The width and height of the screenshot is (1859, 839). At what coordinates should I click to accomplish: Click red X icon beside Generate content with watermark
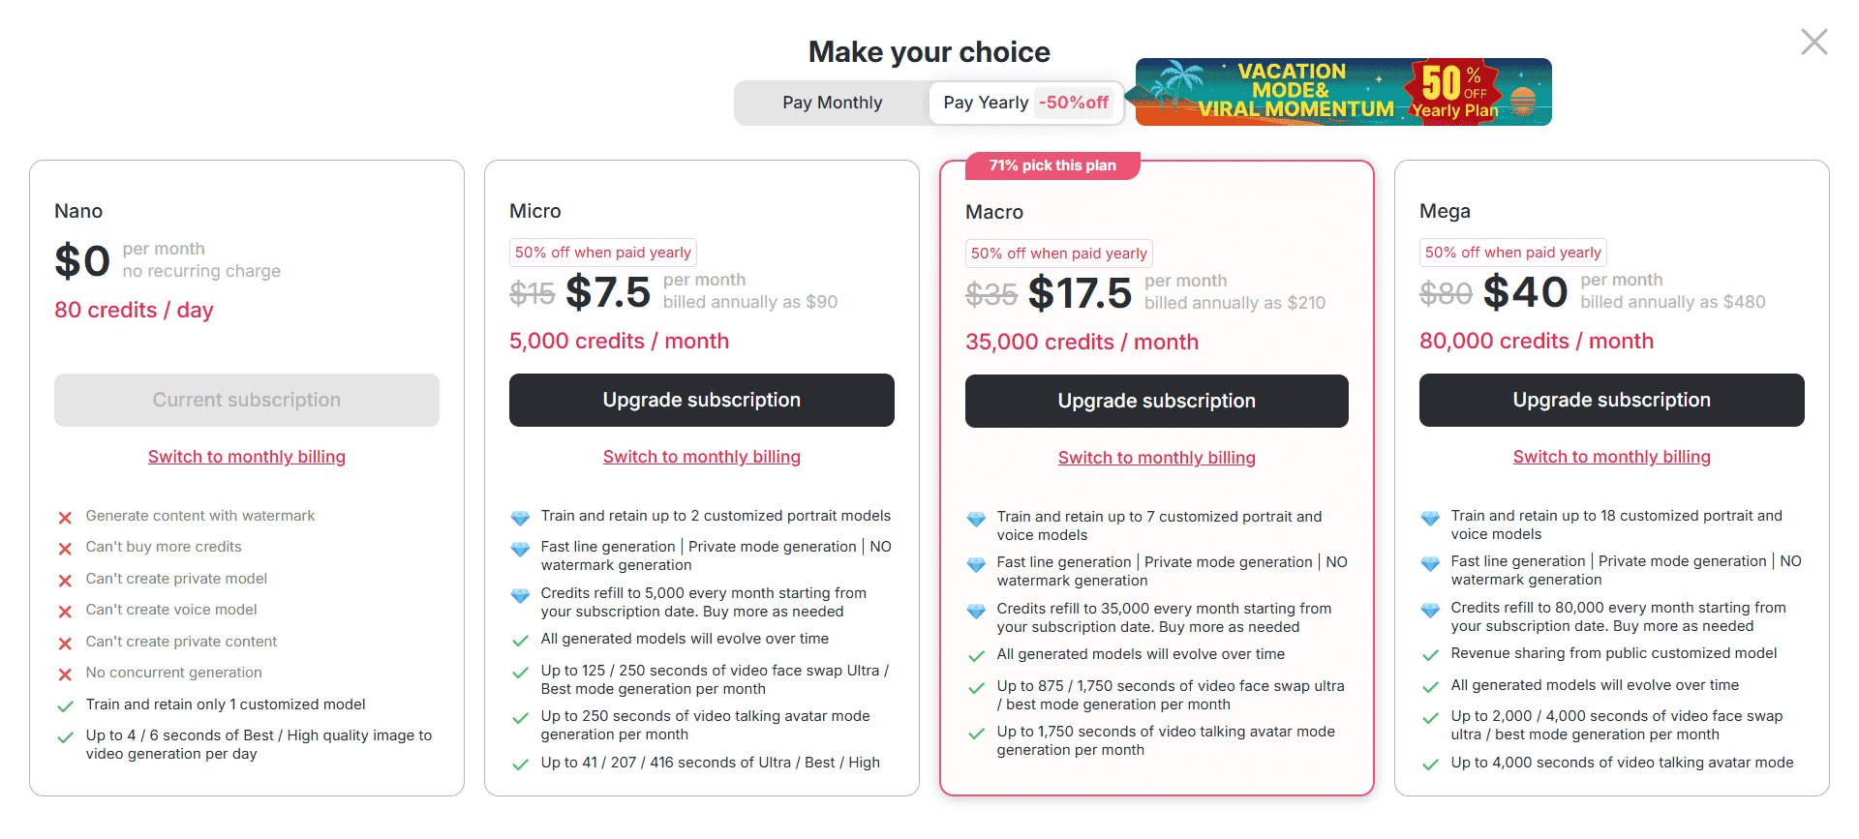[x=65, y=518]
